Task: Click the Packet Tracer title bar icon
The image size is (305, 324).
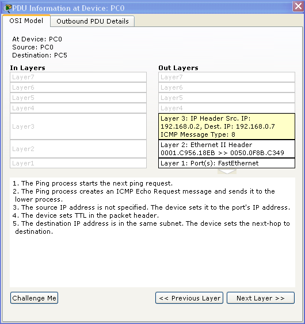Action: [x=7, y=8]
